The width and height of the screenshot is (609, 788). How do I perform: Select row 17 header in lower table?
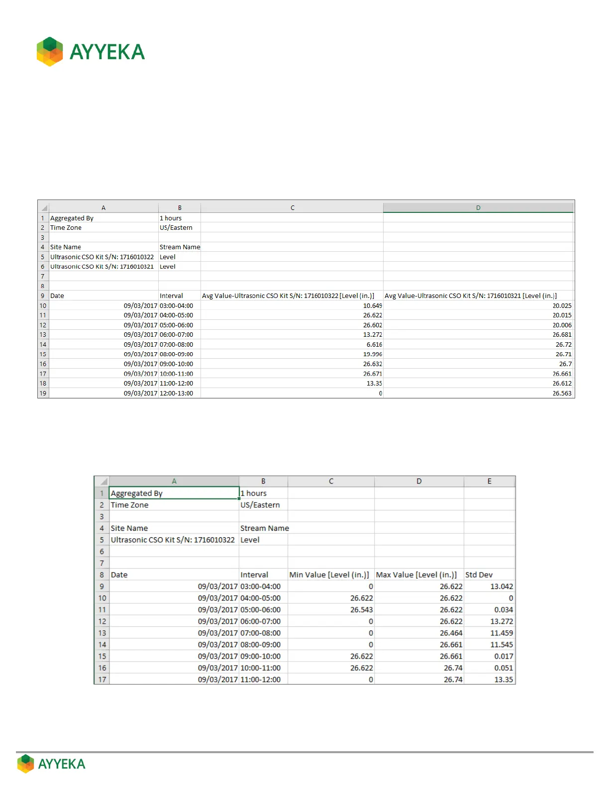[x=102, y=680]
